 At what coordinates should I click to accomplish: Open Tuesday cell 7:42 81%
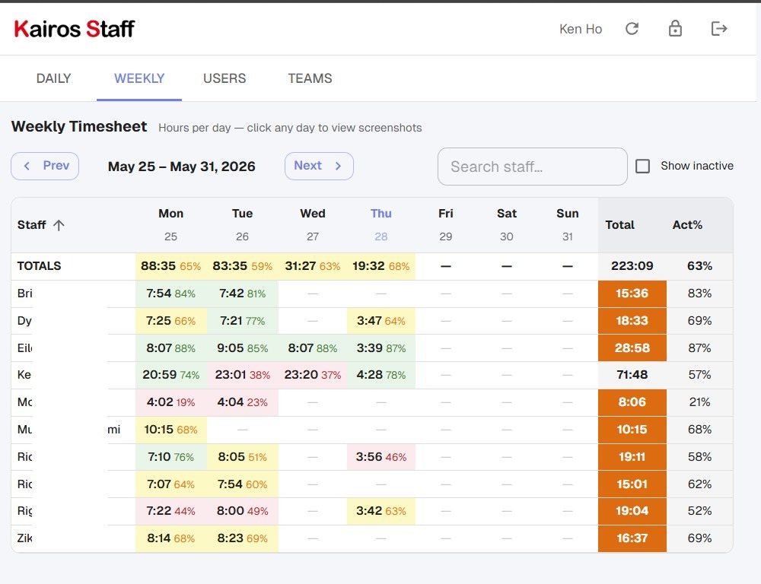tap(242, 294)
